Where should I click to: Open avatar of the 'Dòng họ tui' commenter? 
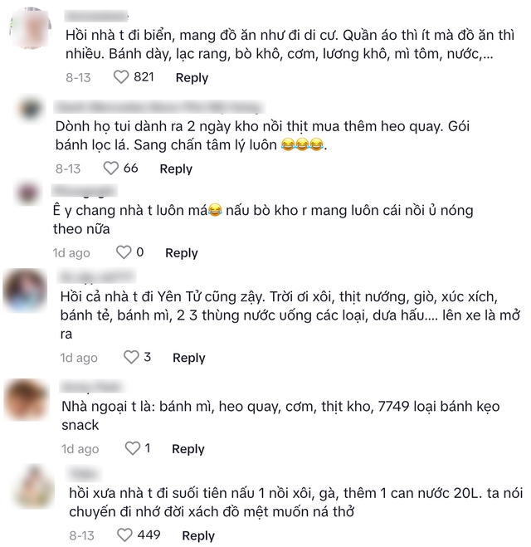coord(31,109)
